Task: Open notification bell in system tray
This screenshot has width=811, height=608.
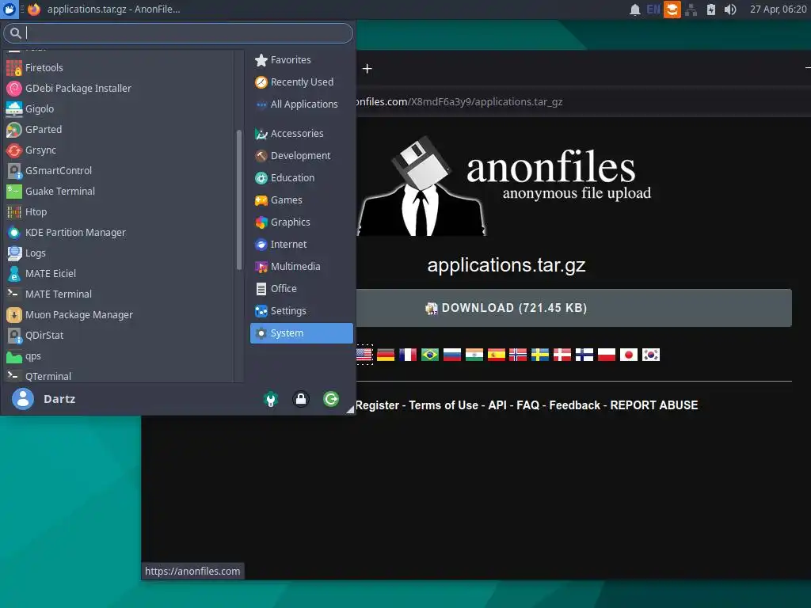Action: pyautogui.click(x=634, y=9)
